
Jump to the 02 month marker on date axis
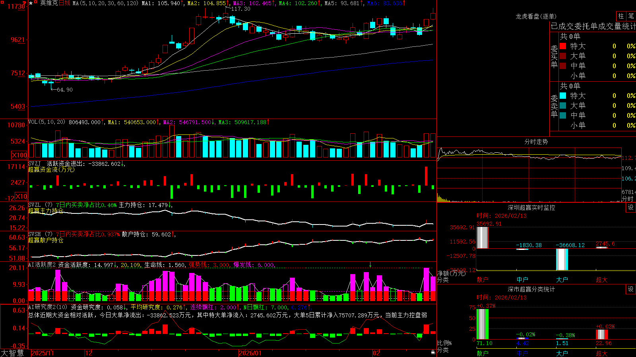[376, 353]
